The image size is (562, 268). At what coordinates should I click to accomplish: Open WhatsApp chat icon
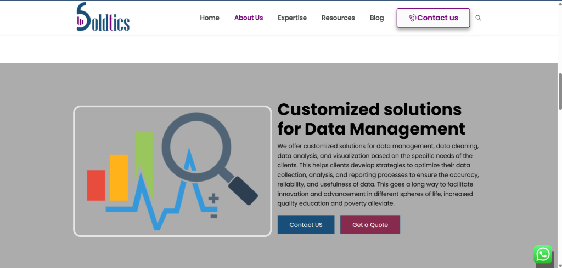(543, 254)
